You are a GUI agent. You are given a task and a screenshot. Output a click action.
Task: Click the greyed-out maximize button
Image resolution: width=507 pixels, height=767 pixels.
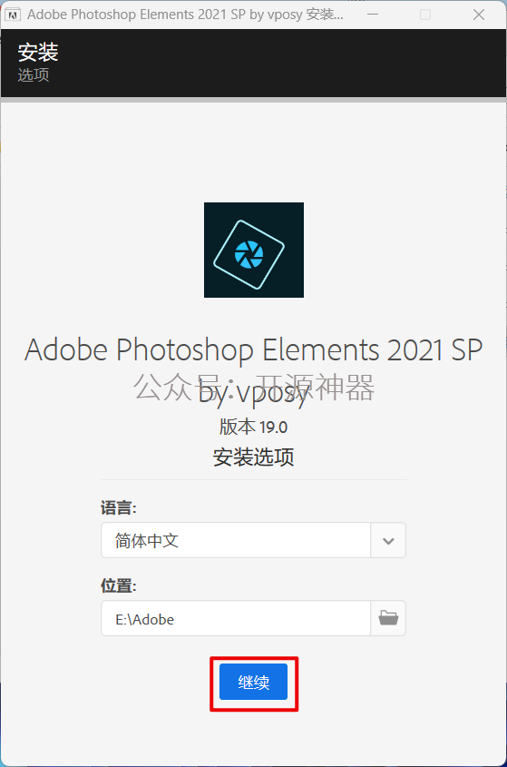pos(425,15)
